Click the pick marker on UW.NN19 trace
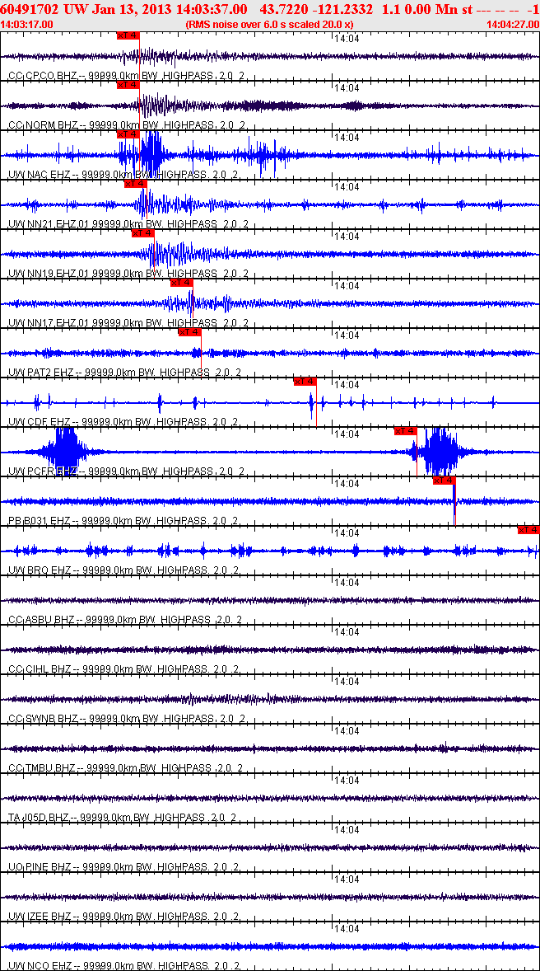The width and height of the screenshot is (540, 971). click(x=142, y=233)
